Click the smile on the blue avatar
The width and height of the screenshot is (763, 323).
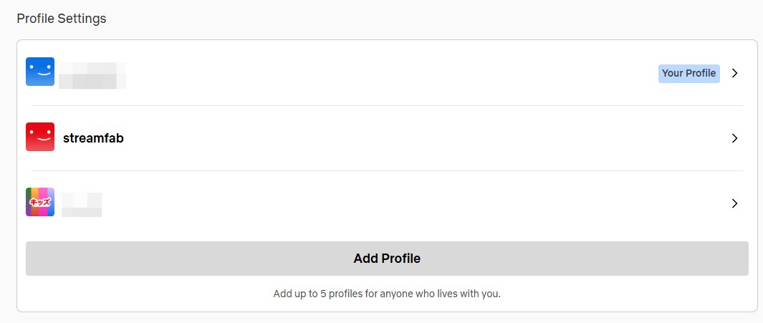click(40, 76)
